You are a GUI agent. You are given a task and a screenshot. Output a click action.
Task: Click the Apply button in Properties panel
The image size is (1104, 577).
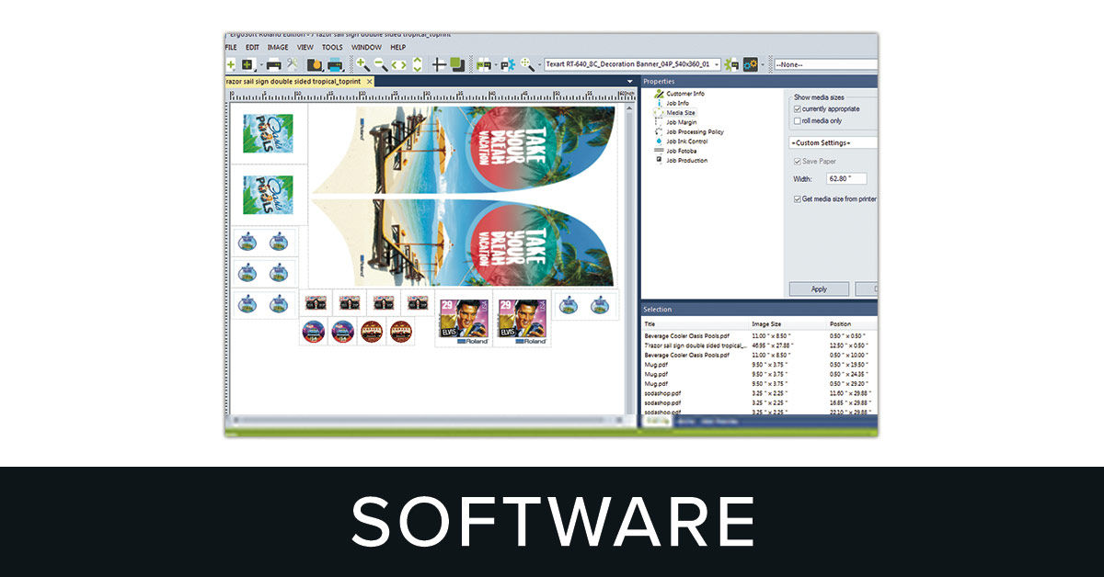pos(819,288)
